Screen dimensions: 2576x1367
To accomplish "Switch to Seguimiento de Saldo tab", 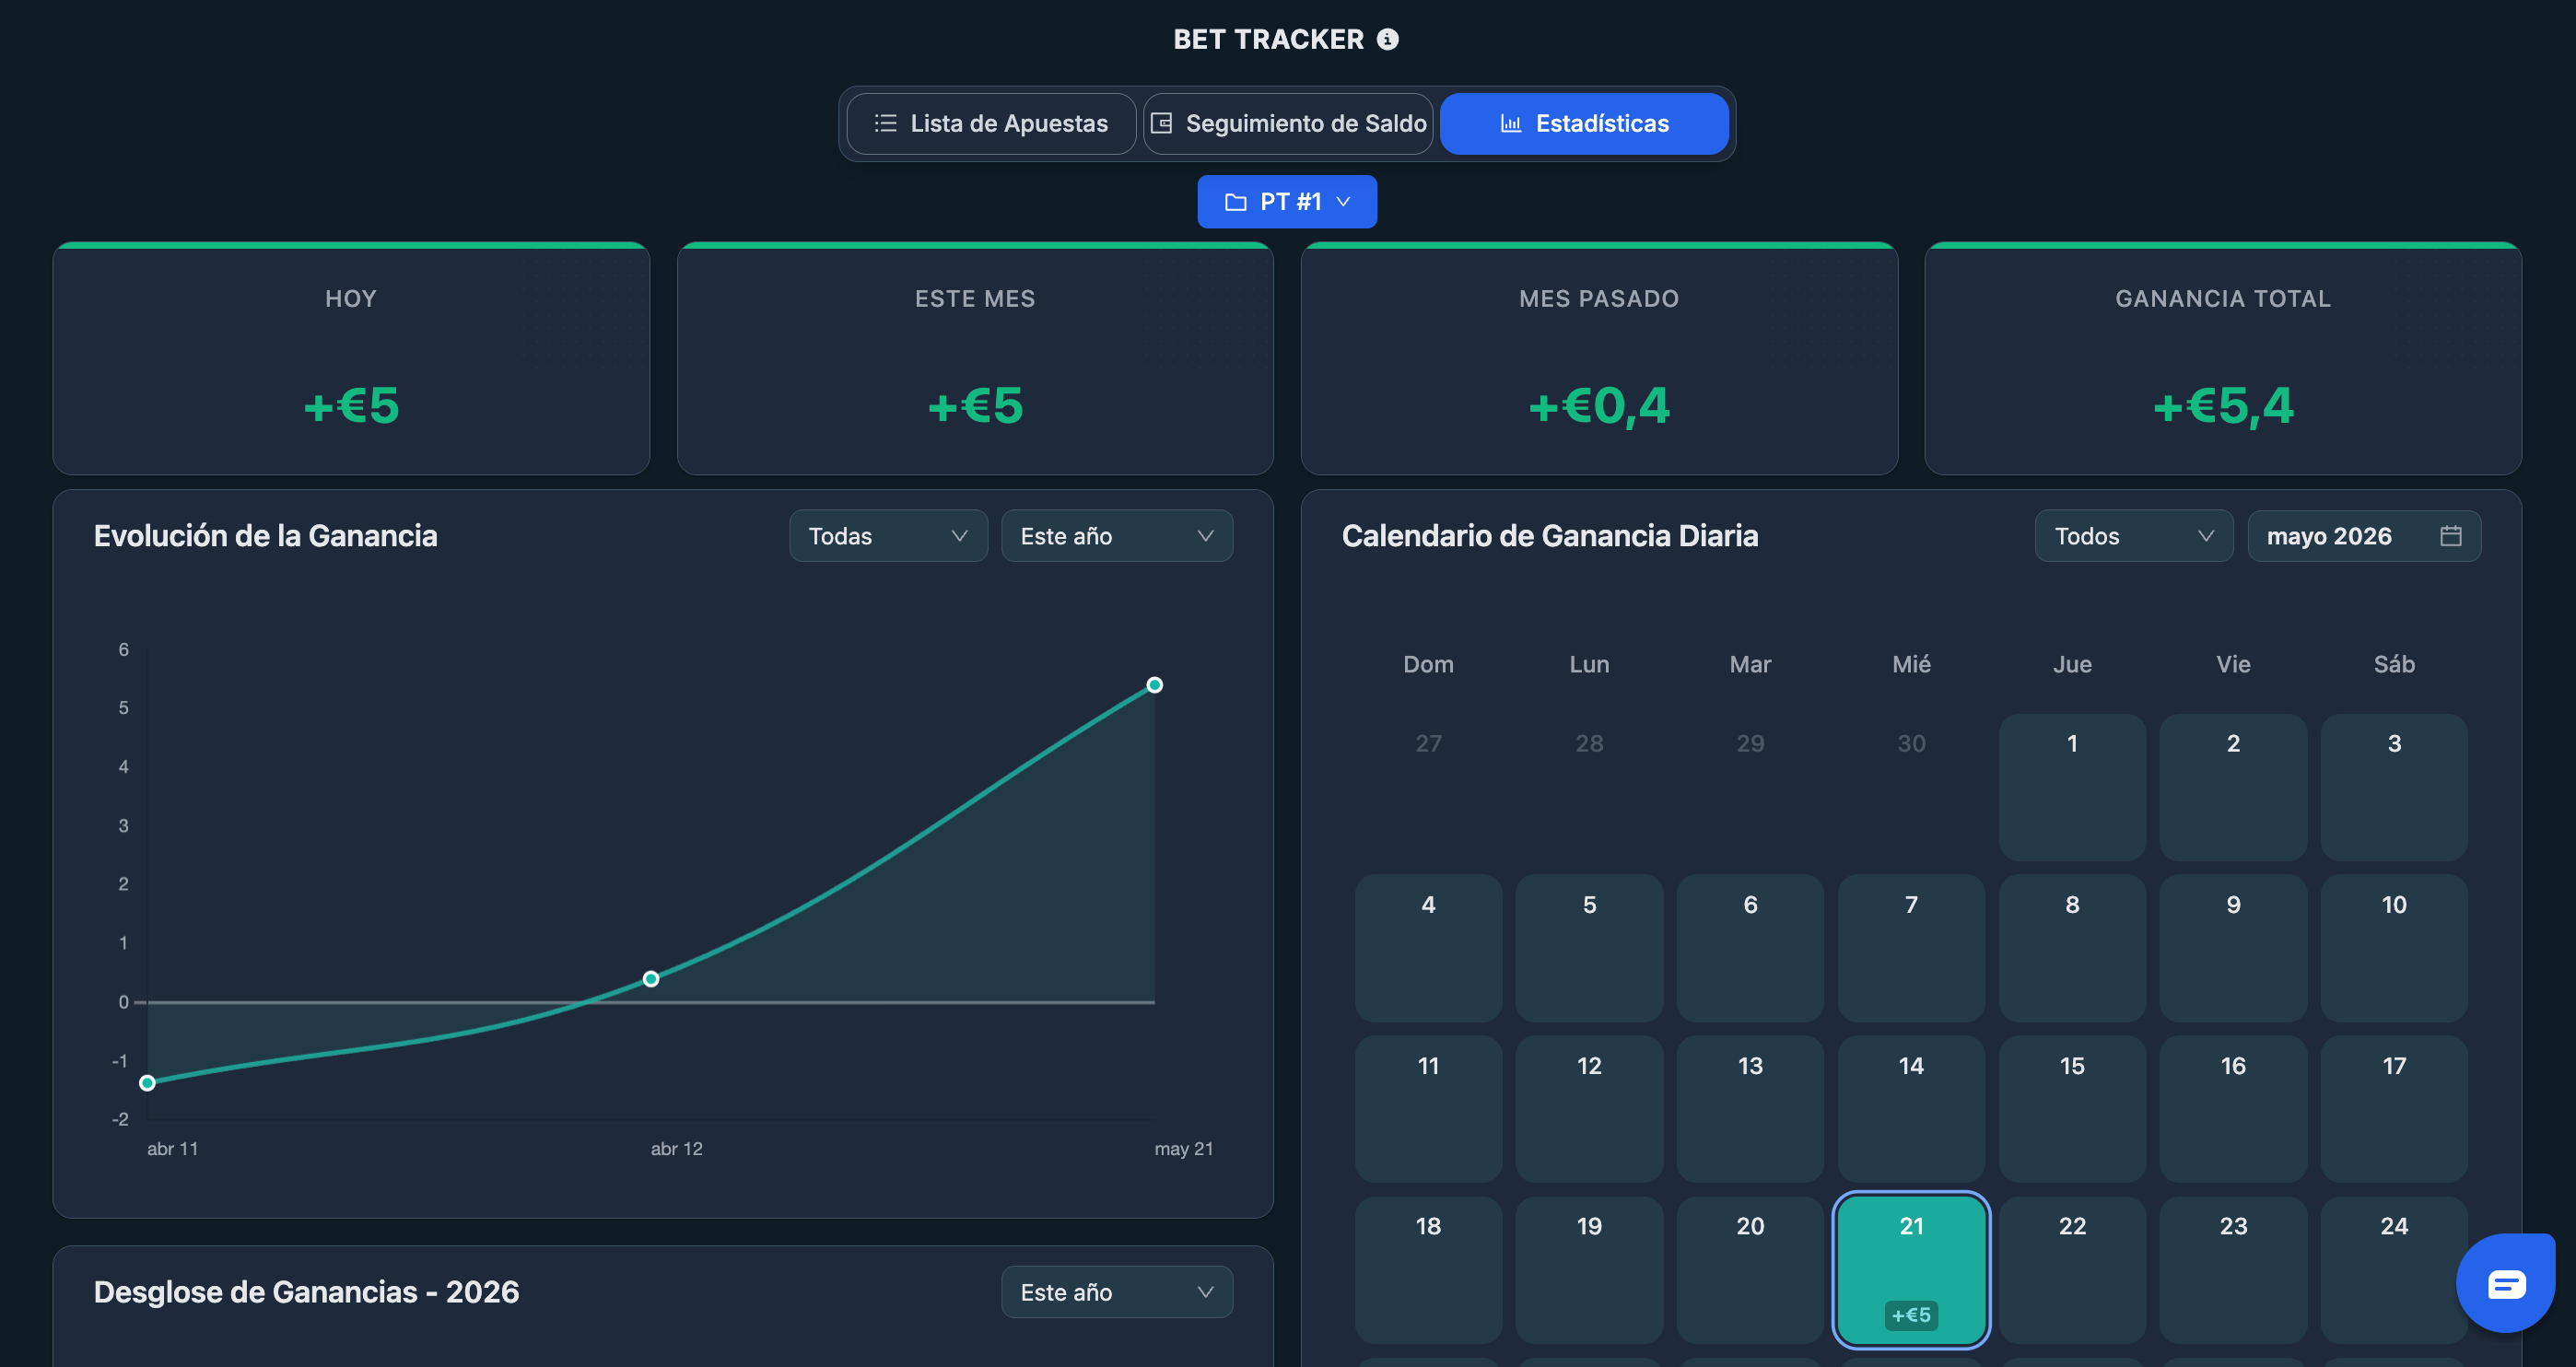I will pyautogui.click(x=1288, y=123).
